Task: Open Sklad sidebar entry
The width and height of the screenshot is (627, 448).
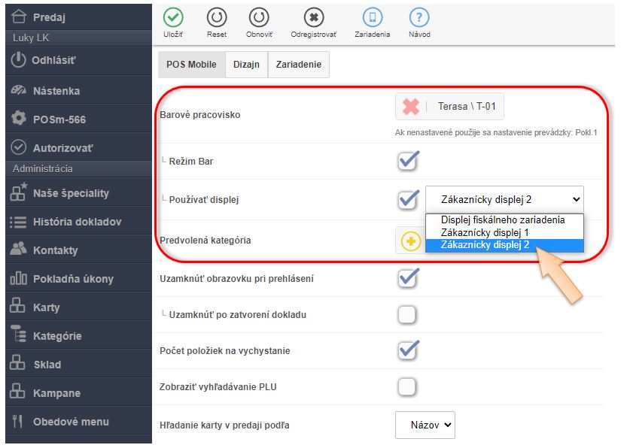Action: [79, 364]
